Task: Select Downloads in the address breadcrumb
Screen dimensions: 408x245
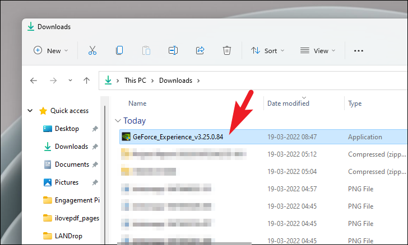Action: [175, 81]
